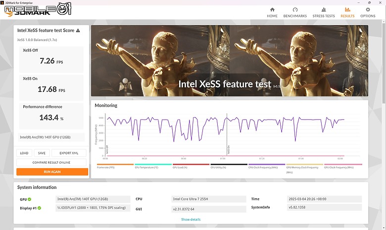
Task: Click the EXPORT XML button
Action: pos(69,153)
